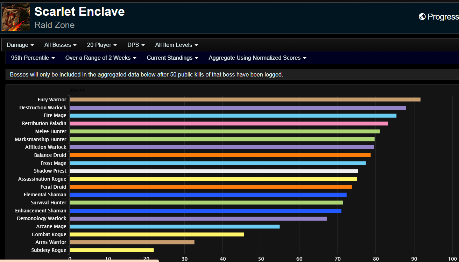This screenshot has height=262, width=459.
Task: Open the Current Standings dropdown
Action: 172,58
